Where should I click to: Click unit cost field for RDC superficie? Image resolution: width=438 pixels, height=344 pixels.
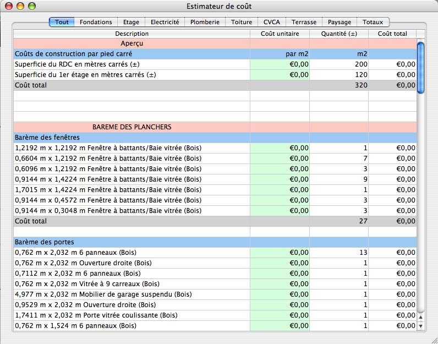coord(280,64)
